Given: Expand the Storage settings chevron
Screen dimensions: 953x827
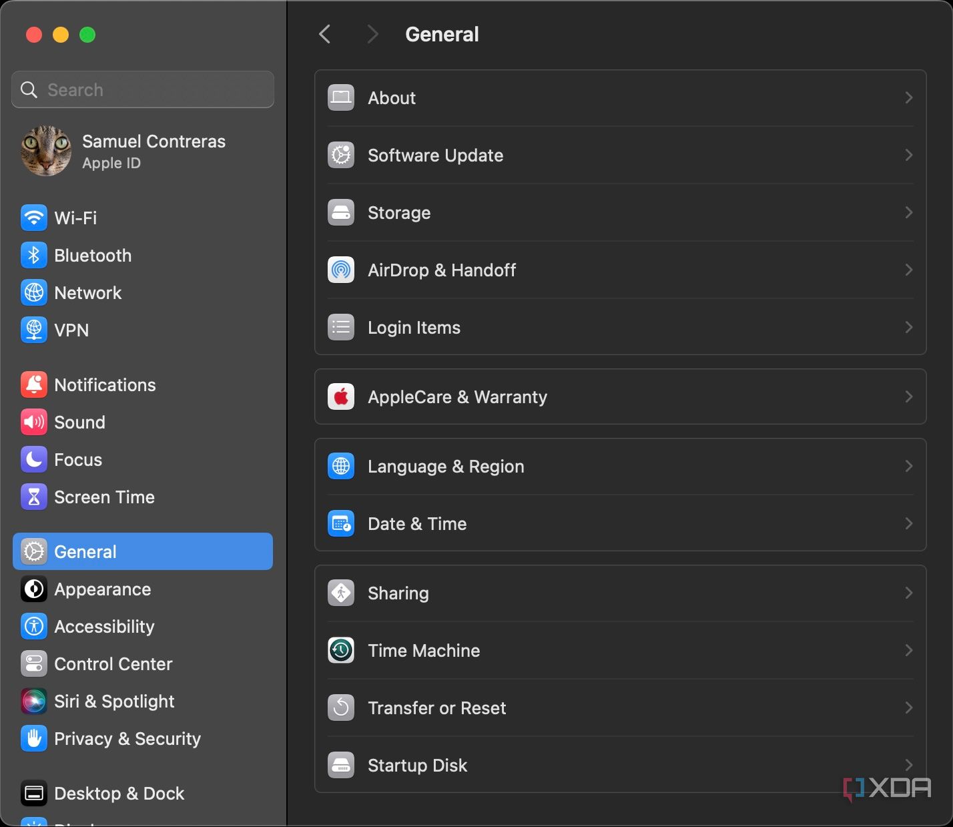Looking at the screenshot, I should 908,212.
